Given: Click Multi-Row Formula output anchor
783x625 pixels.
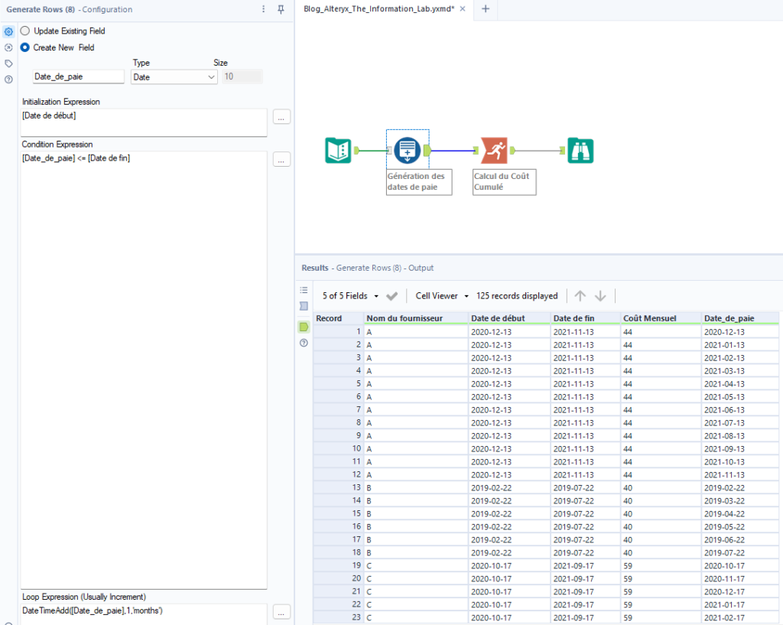Looking at the screenshot, I should point(512,151).
